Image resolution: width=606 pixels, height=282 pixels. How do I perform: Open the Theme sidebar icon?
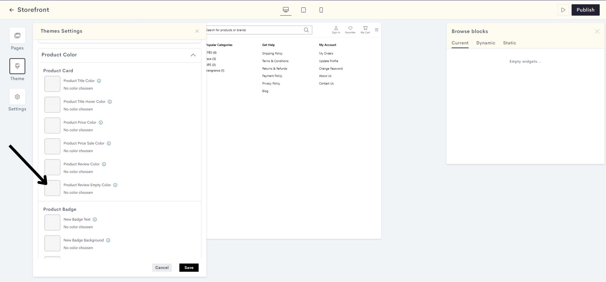click(17, 66)
